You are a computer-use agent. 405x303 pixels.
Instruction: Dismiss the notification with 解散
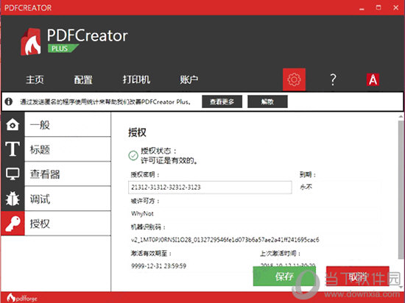[x=267, y=101]
